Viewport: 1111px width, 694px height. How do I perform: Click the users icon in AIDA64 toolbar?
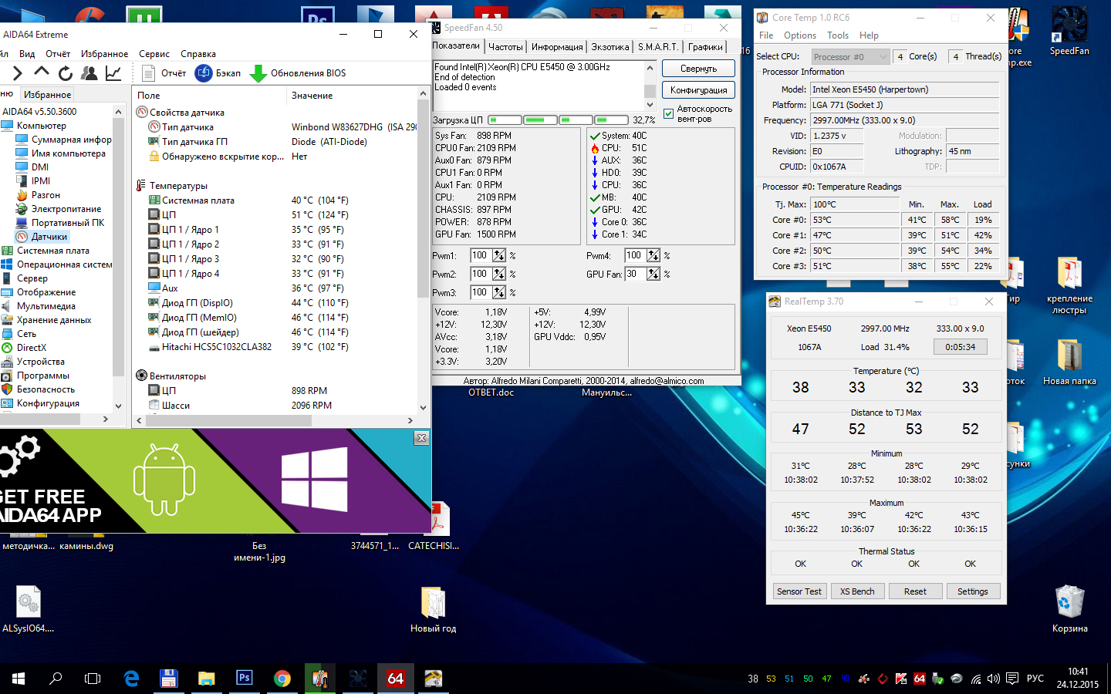(x=89, y=73)
